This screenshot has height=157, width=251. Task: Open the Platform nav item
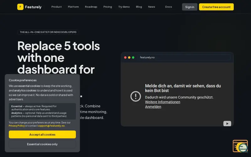[x=73, y=7]
